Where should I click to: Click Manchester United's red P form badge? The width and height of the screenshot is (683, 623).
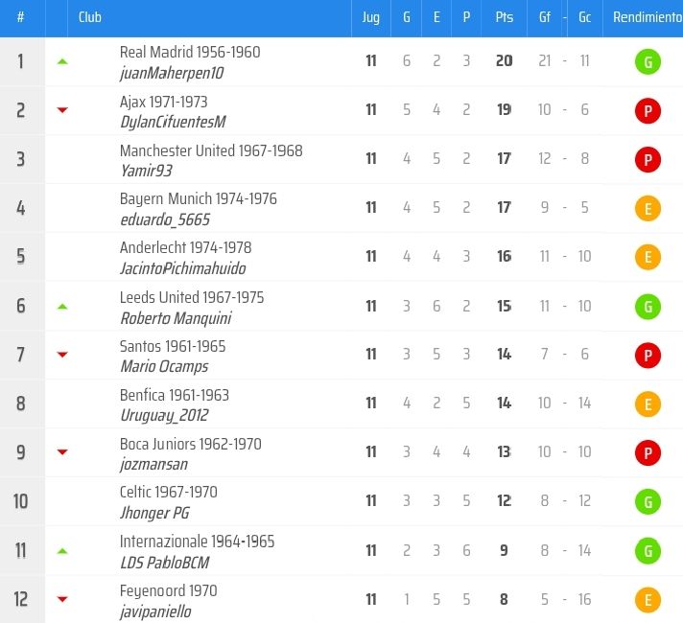pos(648,160)
